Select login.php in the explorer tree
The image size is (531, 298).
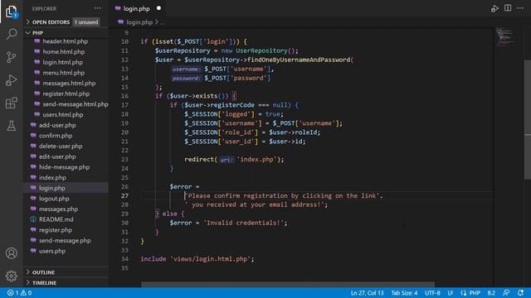pyautogui.click(x=51, y=188)
